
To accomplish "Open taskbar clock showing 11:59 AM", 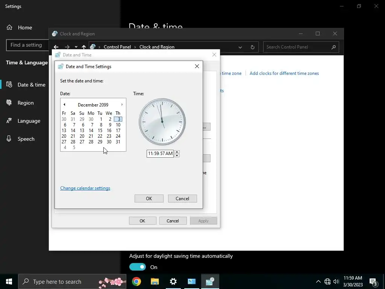I will tap(353, 281).
